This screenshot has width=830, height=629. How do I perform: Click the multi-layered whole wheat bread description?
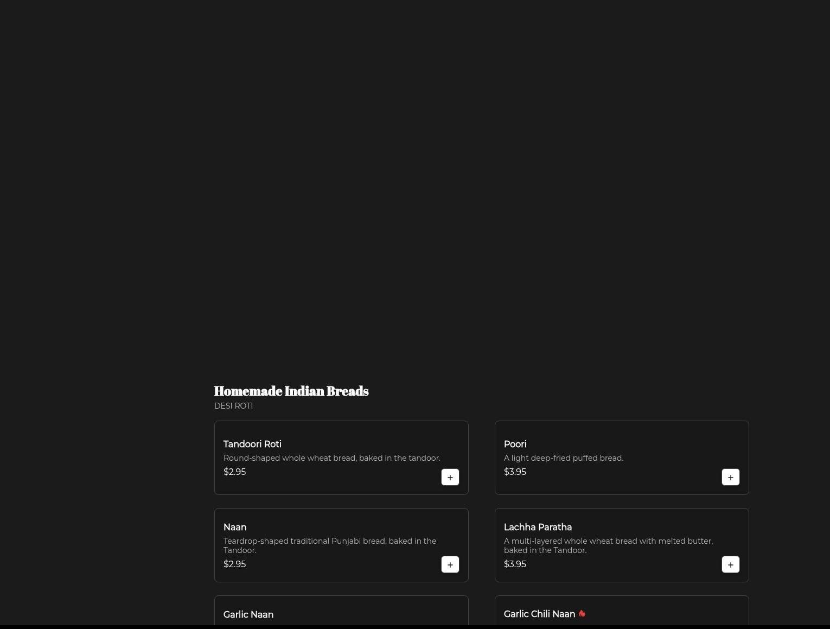point(608,545)
